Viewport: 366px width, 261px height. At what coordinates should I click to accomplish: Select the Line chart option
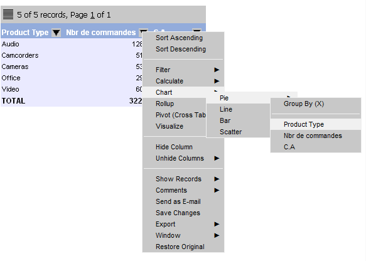[x=238, y=109]
